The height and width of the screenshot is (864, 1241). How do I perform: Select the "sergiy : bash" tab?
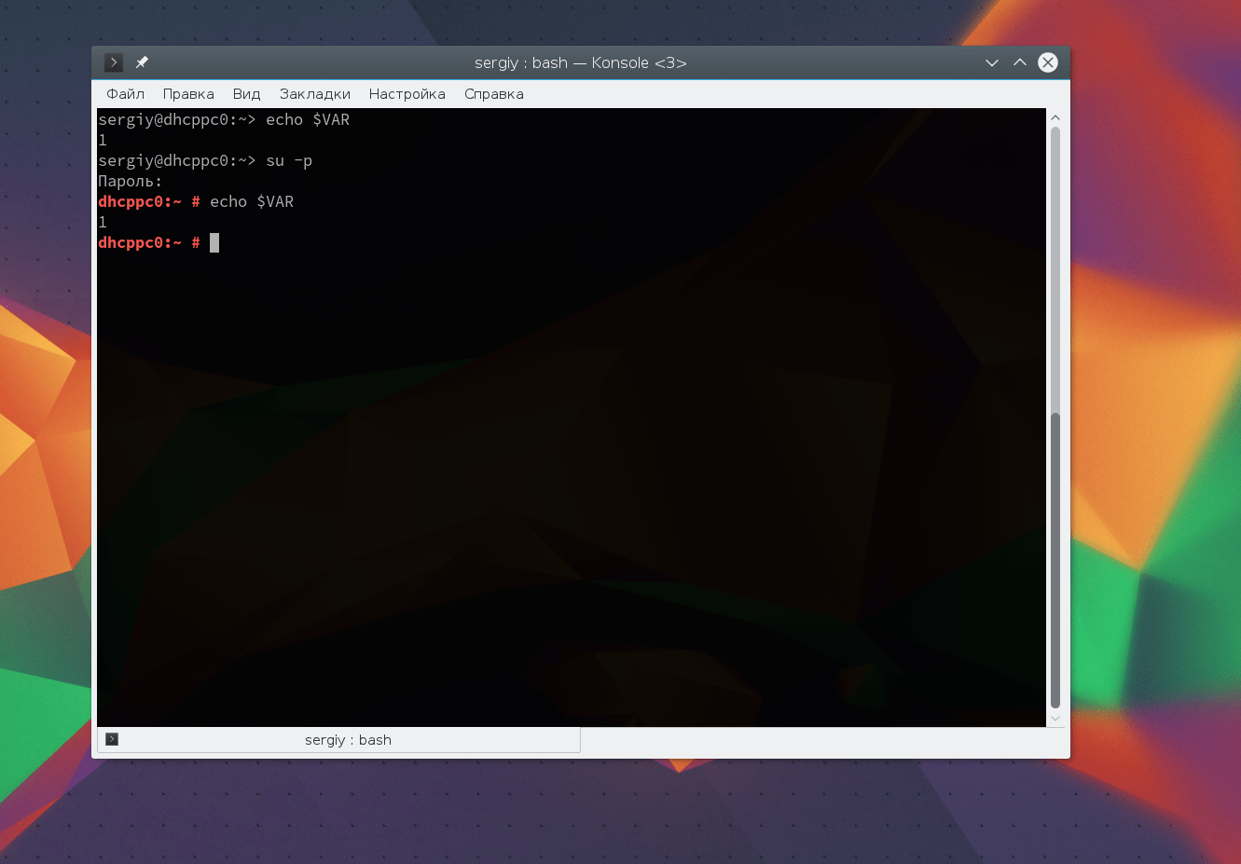click(349, 739)
